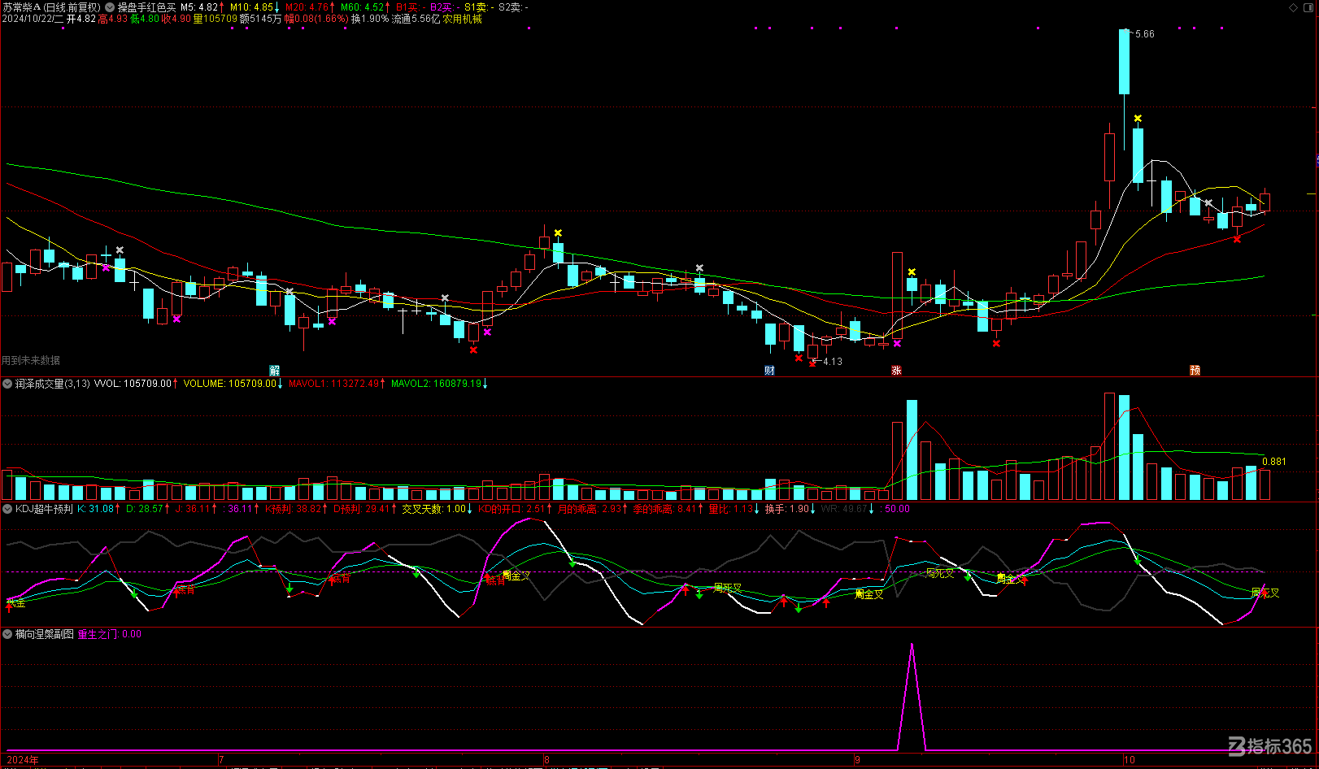The width and height of the screenshot is (1319, 769).
Task: Click the VOLUME: 105709.00 label
Action: pos(230,384)
